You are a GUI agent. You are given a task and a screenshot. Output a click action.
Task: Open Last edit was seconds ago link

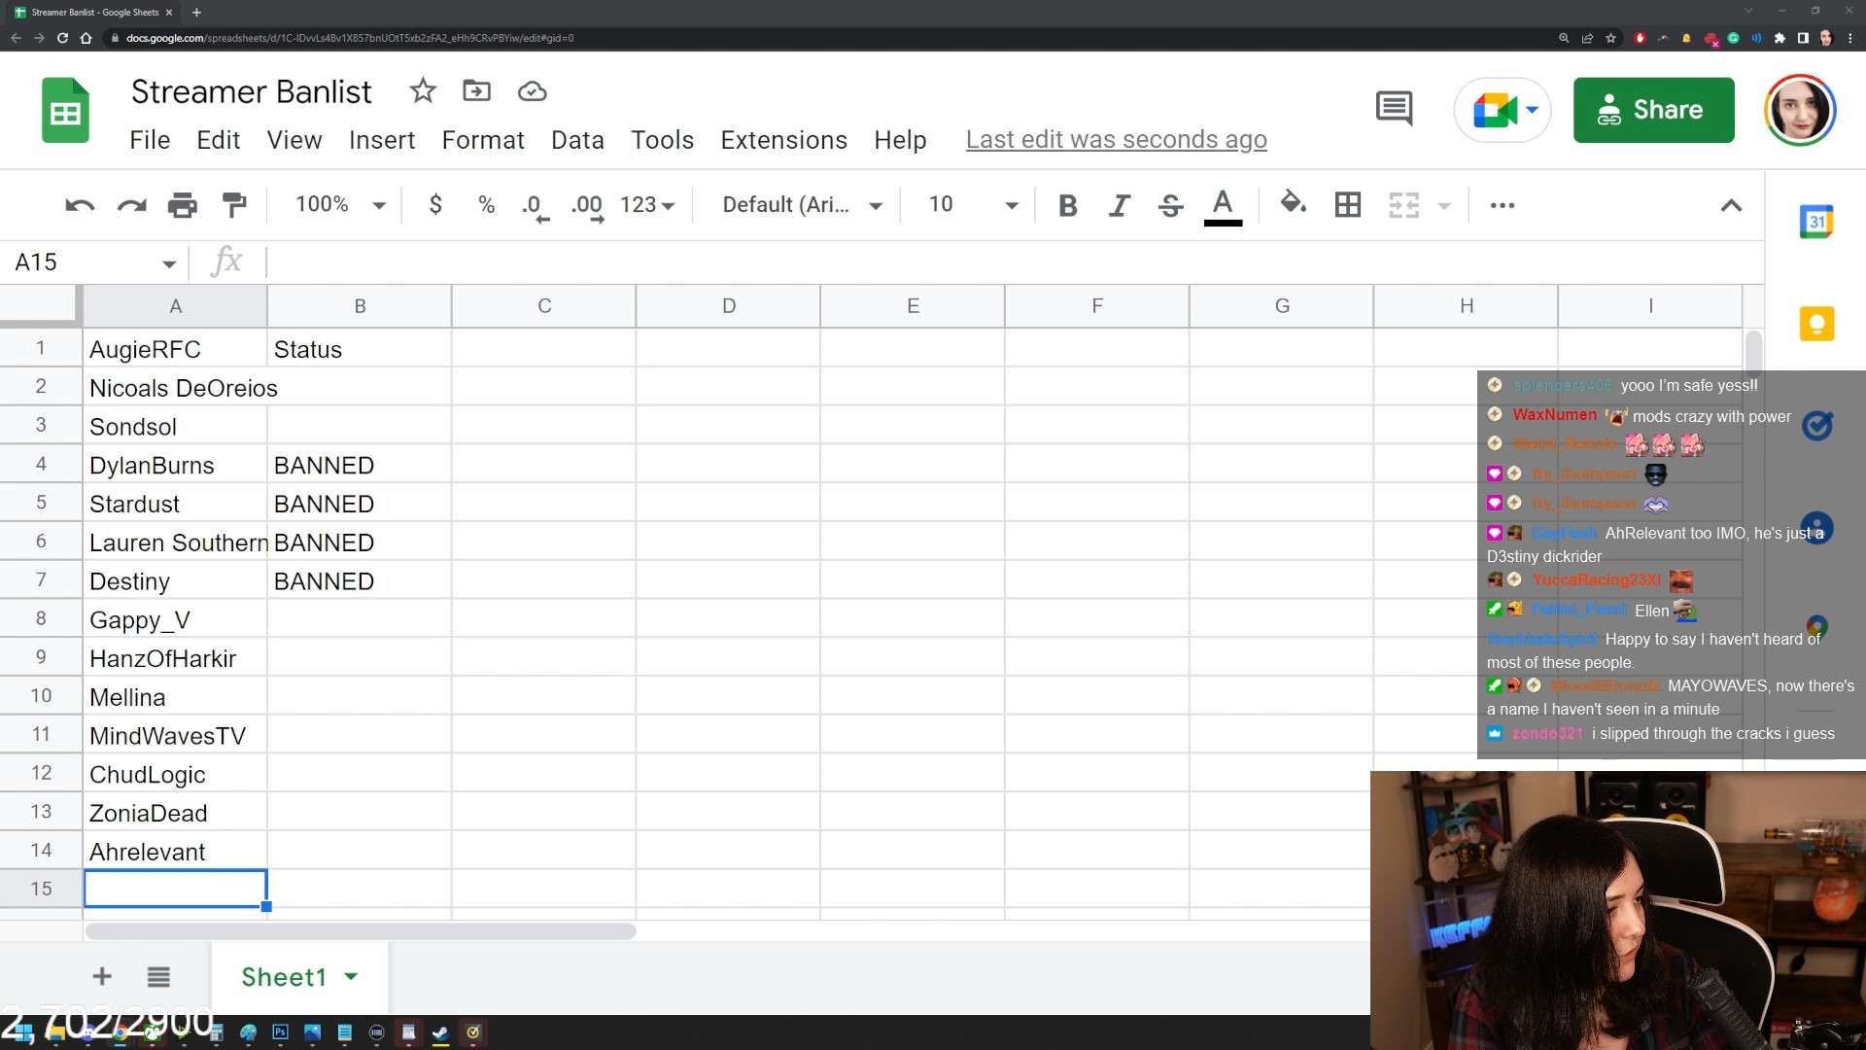[x=1116, y=140]
